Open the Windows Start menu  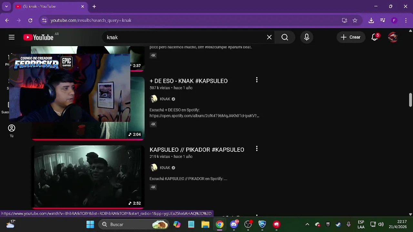[90, 224]
